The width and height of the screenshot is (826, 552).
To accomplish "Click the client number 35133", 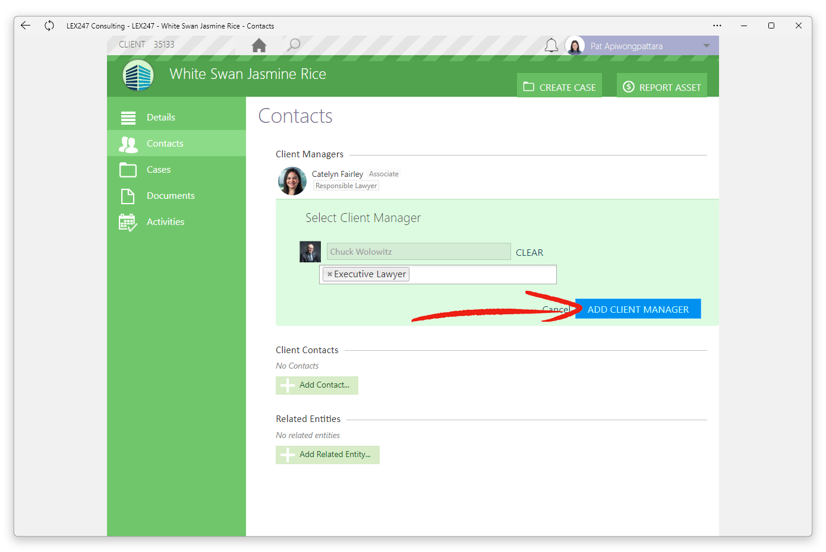I will 164,45.
